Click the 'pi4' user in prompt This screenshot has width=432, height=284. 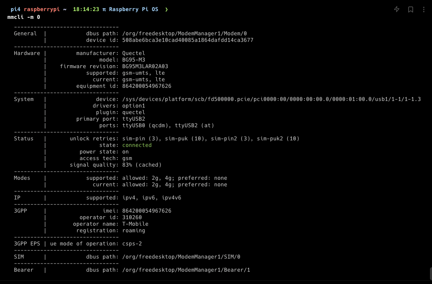coord(16,9)
